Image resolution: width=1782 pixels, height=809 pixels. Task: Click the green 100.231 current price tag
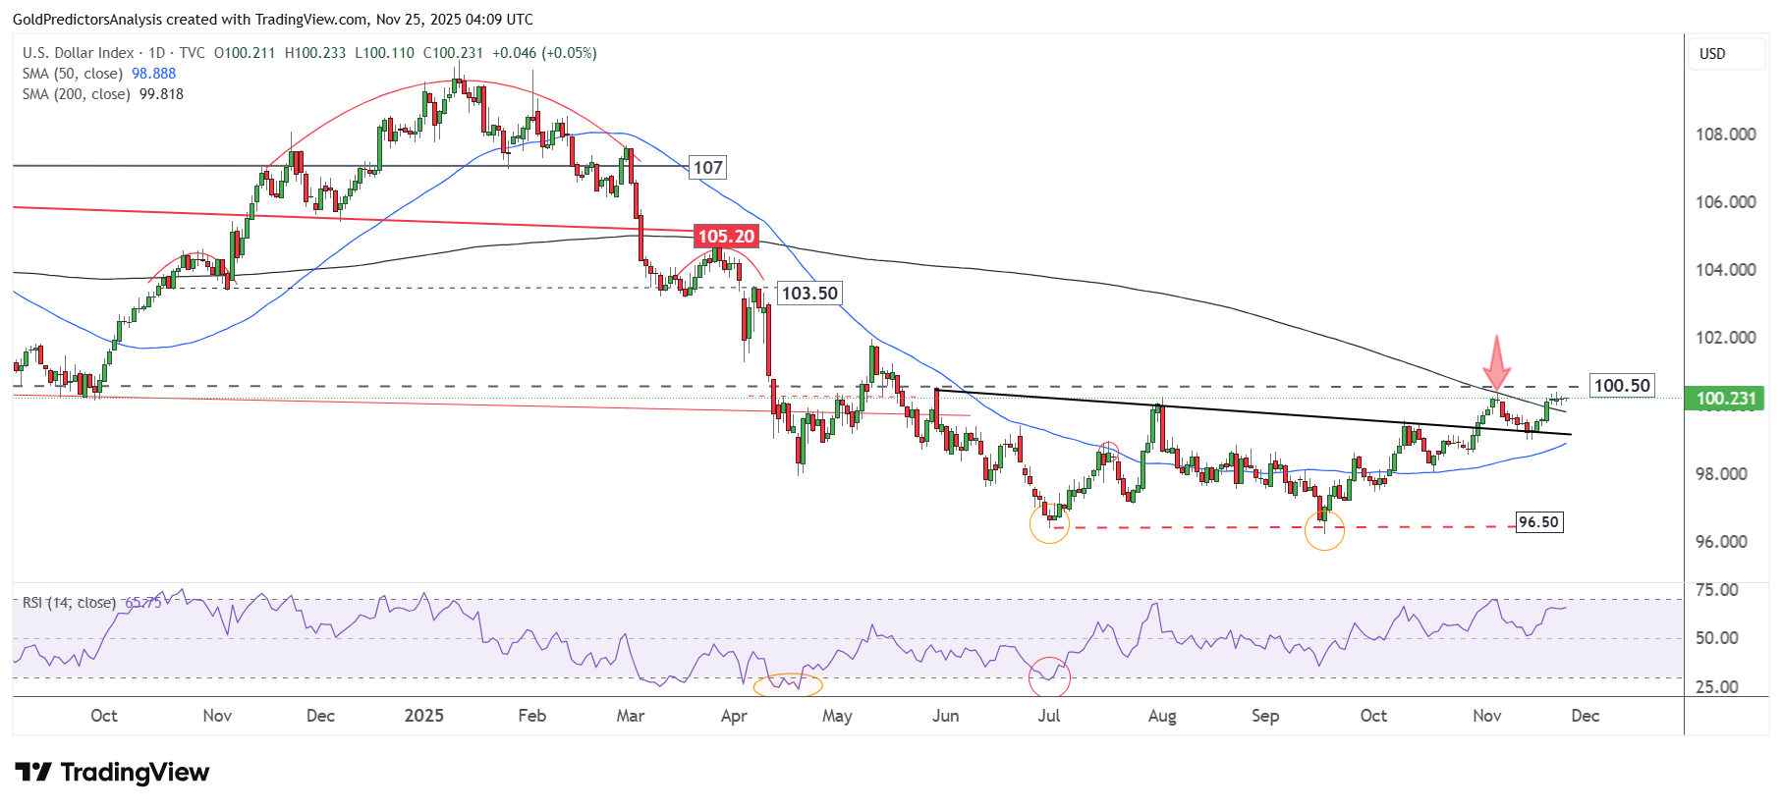pos(1725,399)
